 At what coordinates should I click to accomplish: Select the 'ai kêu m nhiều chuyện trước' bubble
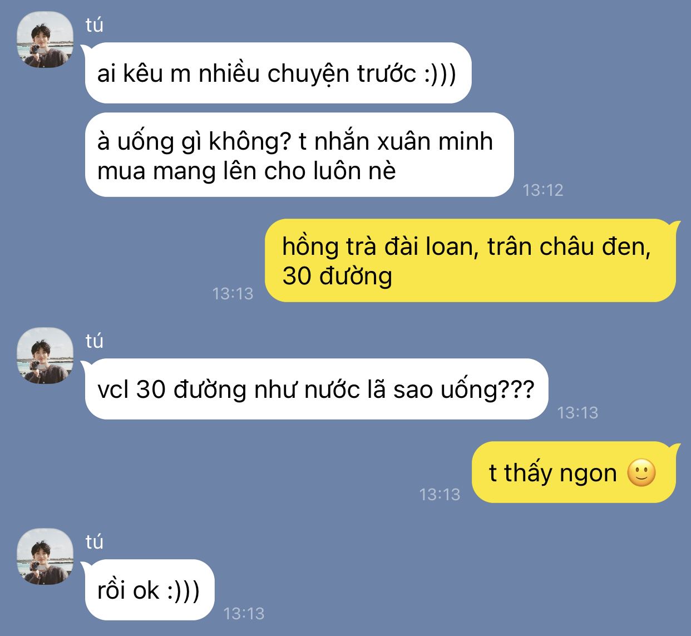pyautogui.click(x=278, y=73)
